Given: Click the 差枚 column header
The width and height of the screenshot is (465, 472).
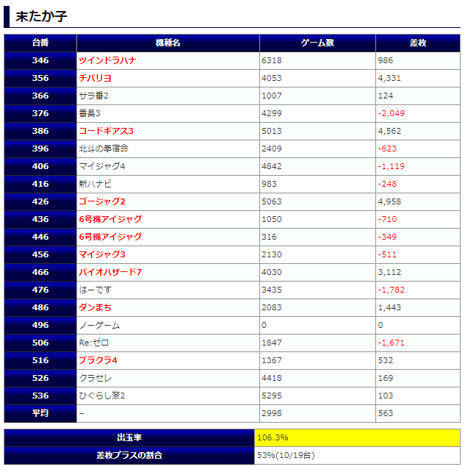Looking at the screenshot, I should 418,43.
